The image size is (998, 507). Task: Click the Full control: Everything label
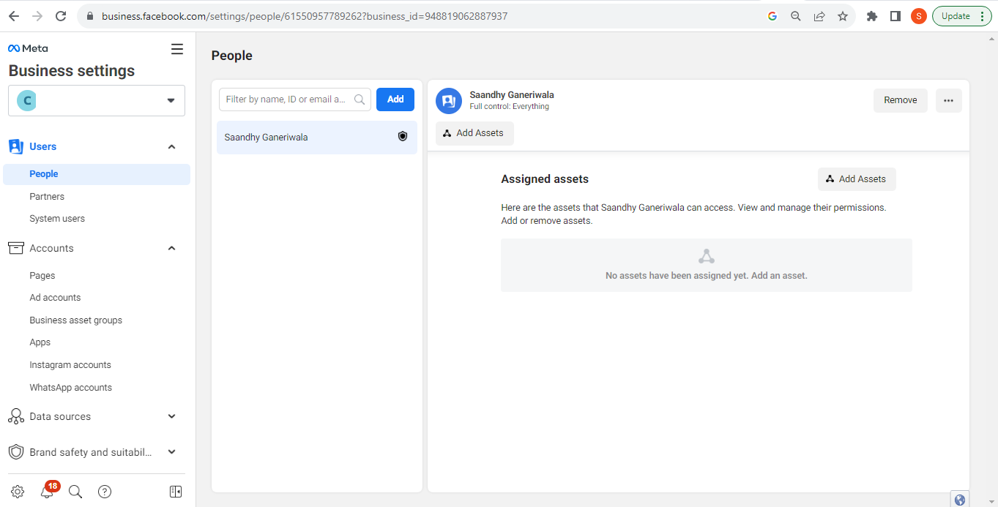510,107
